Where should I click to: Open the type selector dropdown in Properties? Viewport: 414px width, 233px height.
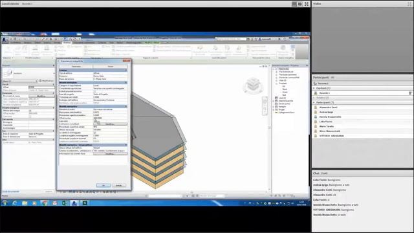54,73
